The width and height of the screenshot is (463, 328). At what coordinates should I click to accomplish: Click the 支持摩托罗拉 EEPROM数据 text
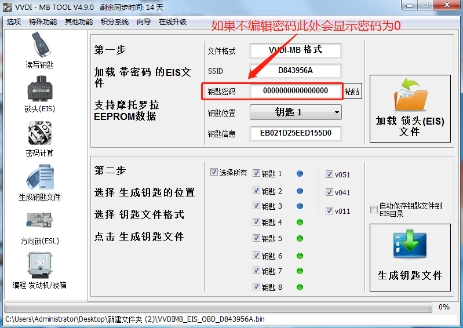click(x=127, y=111)
